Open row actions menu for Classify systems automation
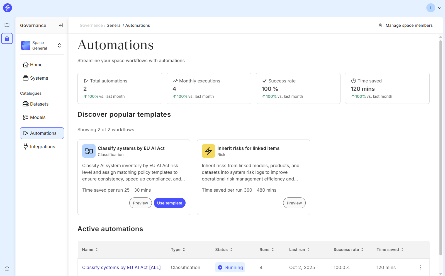This screenshot has height=276, width=445. click(420, 267)
